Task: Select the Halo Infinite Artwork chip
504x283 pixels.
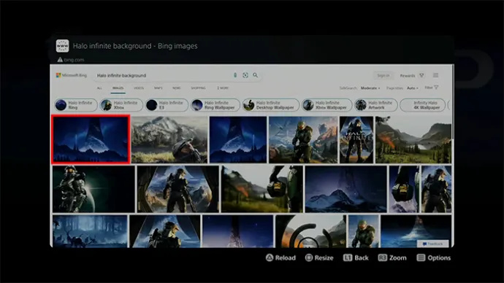Action: point(375,105)
